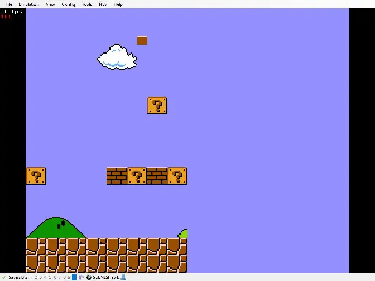Click the white cloud in the sky

(117, 57)
